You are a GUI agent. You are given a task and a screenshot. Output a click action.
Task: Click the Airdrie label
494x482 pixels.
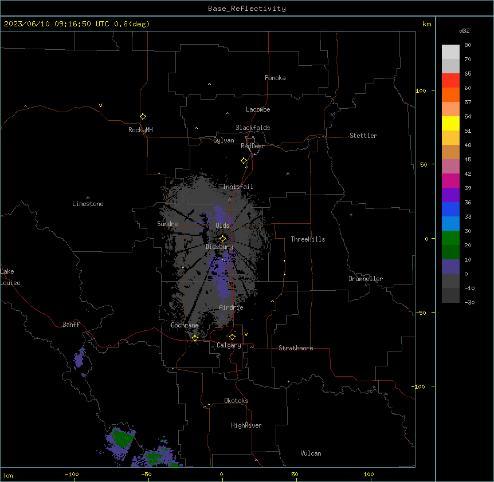pos(232,307)
